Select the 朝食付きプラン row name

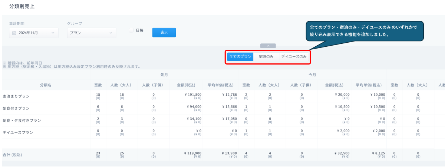16,109
